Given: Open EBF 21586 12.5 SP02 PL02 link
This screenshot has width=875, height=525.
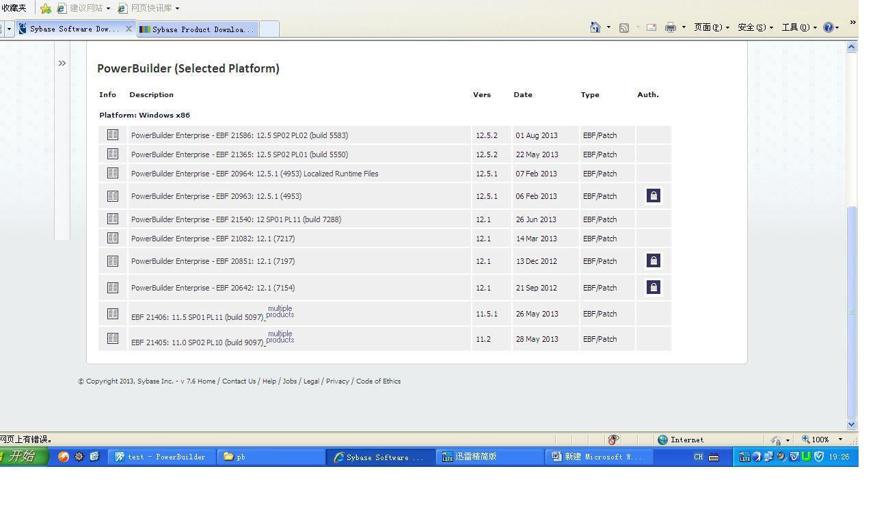Looking at the screenshot, I should pos(239,135).
